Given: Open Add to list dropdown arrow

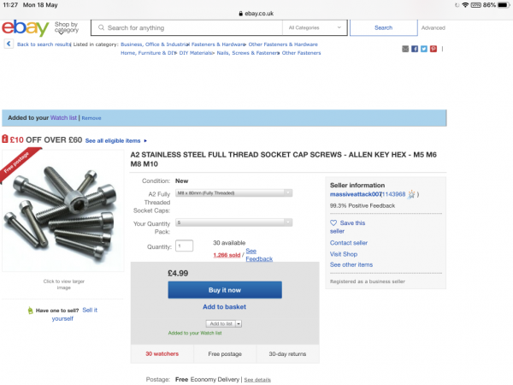Looking at the screenshot, I should point(239,323).
